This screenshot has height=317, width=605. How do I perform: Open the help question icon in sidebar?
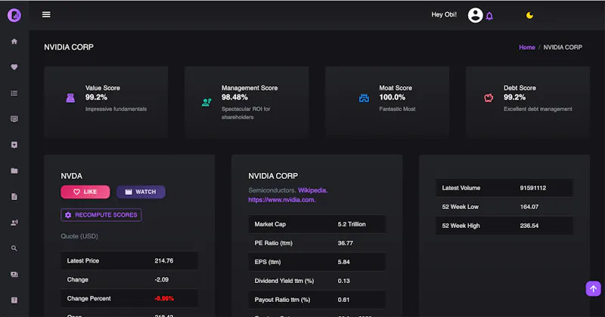click(x=14, y=300)
